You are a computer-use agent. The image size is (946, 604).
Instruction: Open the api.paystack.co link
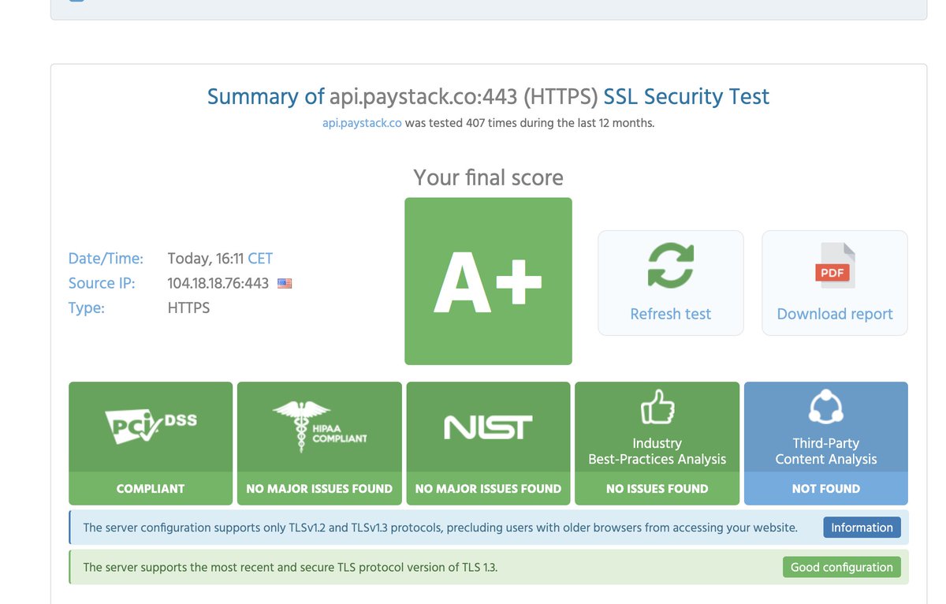point(363,123)
